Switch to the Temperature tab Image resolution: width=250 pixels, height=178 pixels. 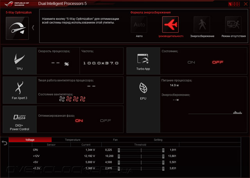click(x=73, y=140)
